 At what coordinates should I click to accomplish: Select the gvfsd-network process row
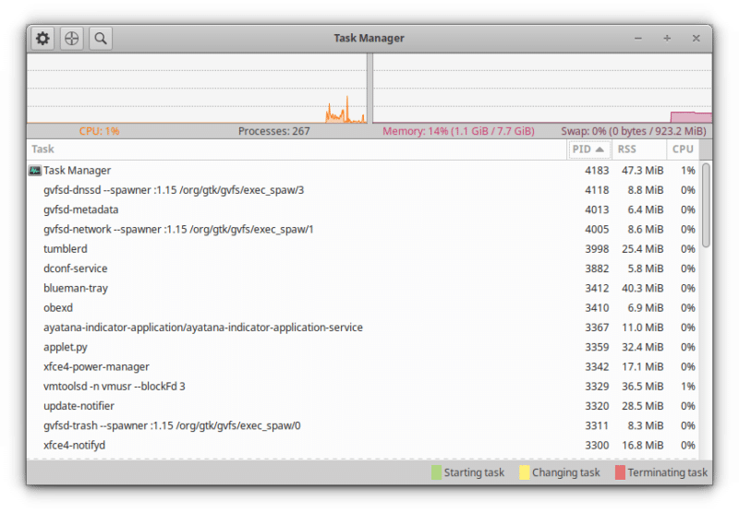point(363,229)
